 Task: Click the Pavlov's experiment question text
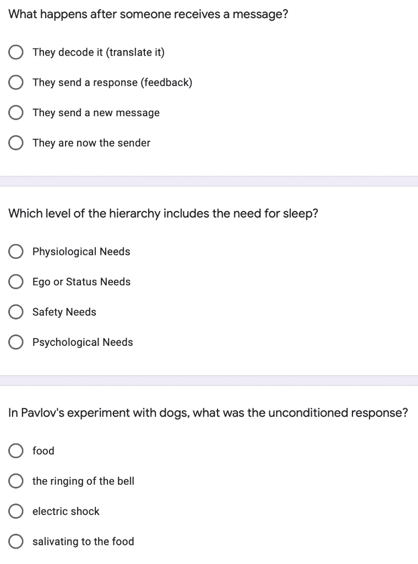tap(208, 413)
